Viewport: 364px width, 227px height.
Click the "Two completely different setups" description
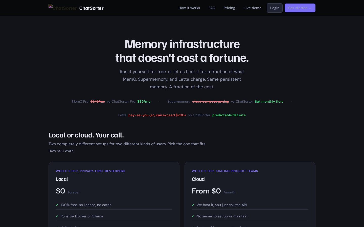point(127,147)
